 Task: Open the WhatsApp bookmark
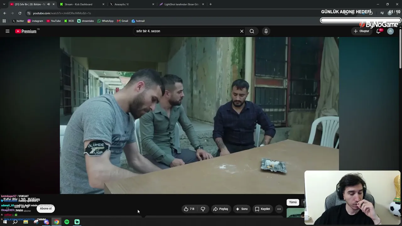point(105,21)
